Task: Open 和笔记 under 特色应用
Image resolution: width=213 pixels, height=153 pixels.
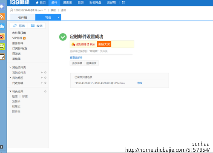Action: click(16, 107)
